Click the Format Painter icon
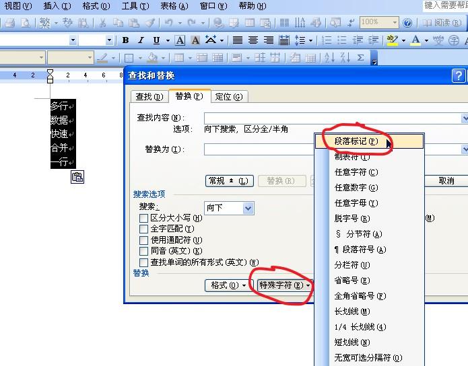Viewport: 468px width, 366px height. [150, 23]
